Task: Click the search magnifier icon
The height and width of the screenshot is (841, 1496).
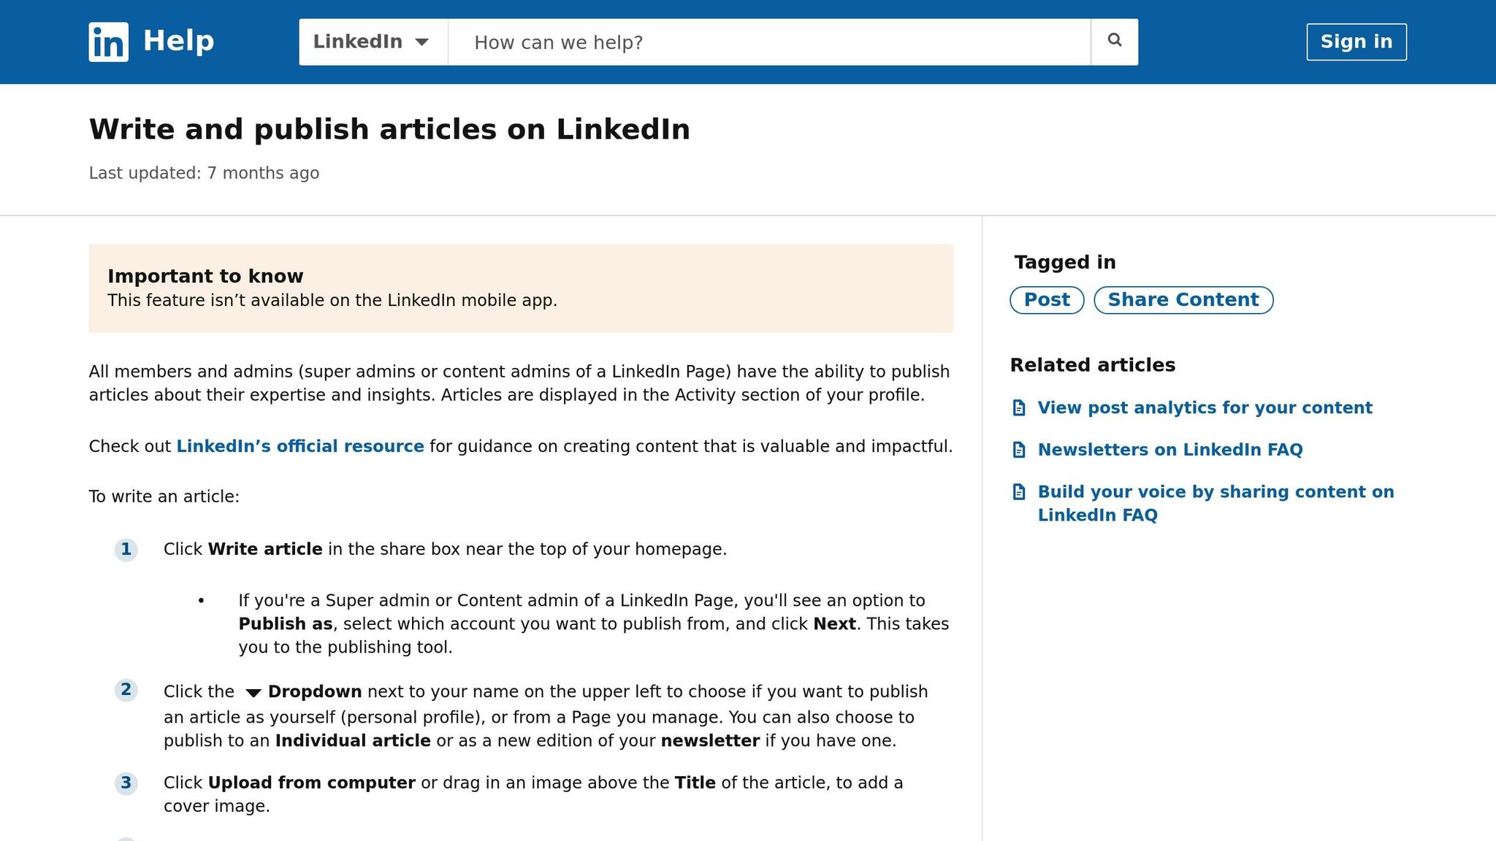Action: tap(1113, 40)
